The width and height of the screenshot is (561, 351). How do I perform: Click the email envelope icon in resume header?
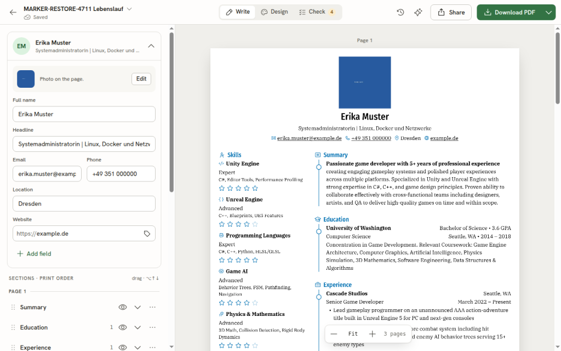pos(273,138)
